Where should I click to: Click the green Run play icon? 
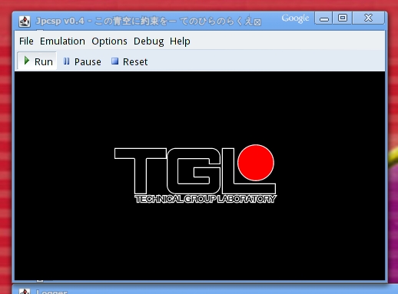26,61
